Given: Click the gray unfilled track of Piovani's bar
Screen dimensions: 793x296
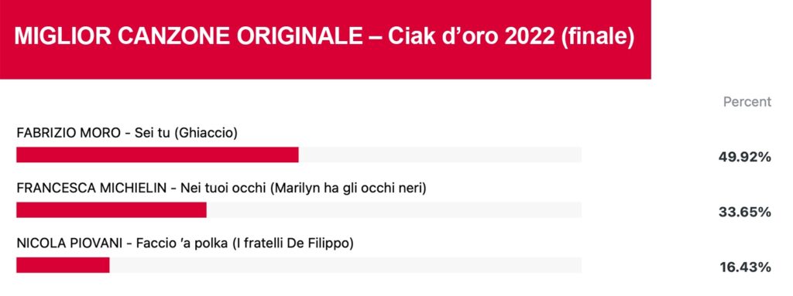Looking at the screenshot, I should point(345,265).
